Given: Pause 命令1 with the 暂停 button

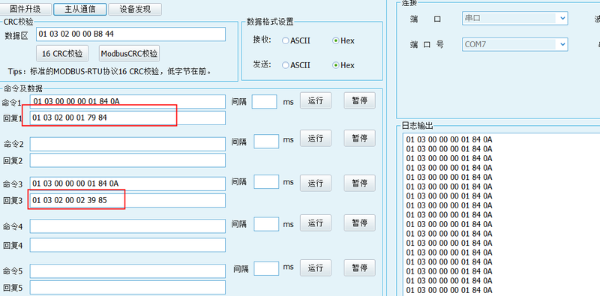Looking at the screenshot, I should pyautogui.click(x=360, y=100).
